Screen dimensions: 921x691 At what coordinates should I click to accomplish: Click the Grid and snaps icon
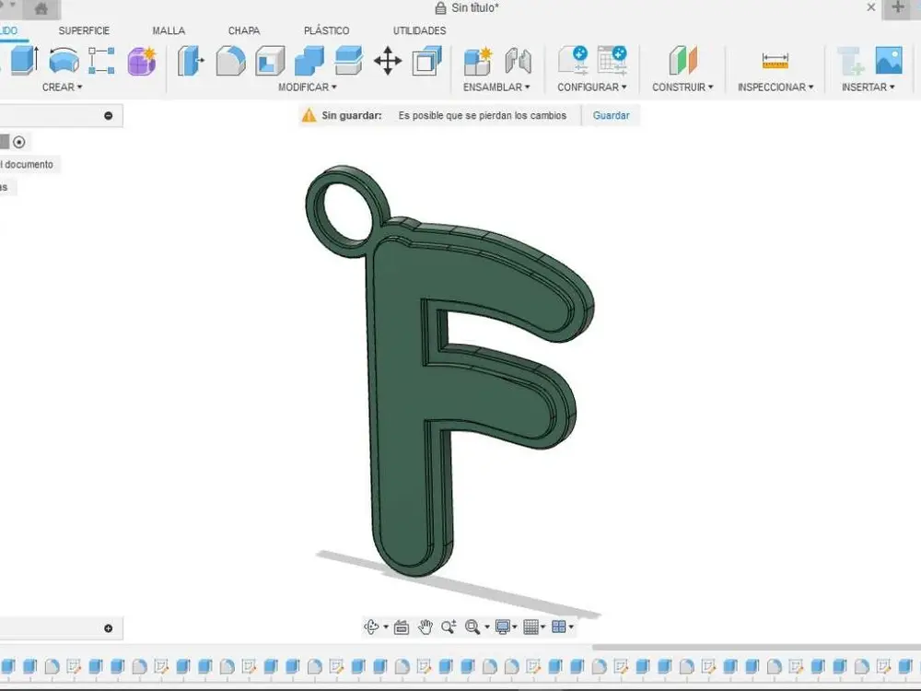click(530, 627)
